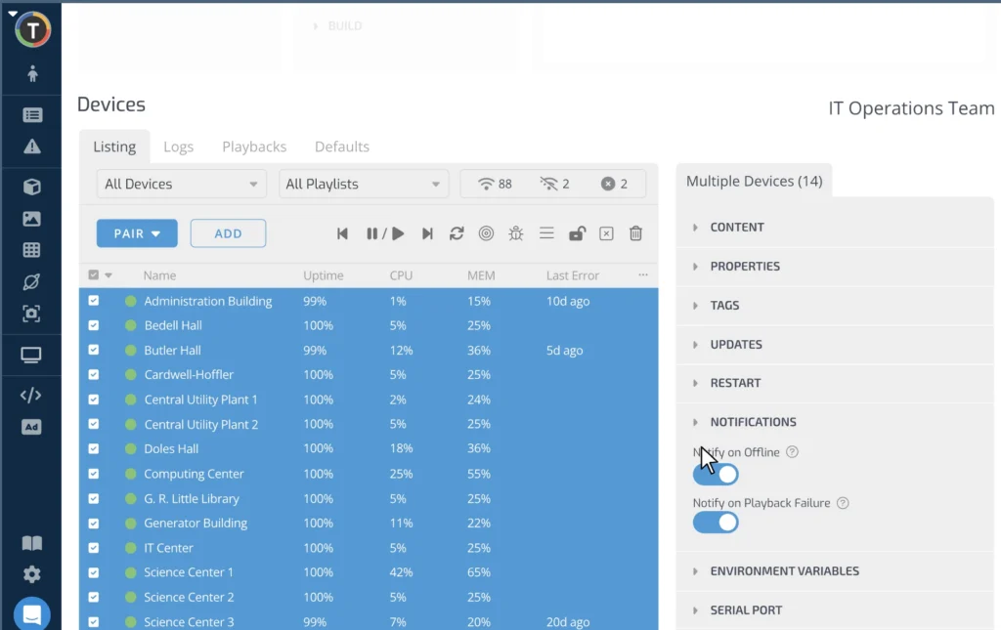Open the cube packages sidebar icon

click(32, 187)
